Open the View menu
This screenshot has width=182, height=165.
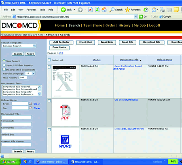click(21, 10)
